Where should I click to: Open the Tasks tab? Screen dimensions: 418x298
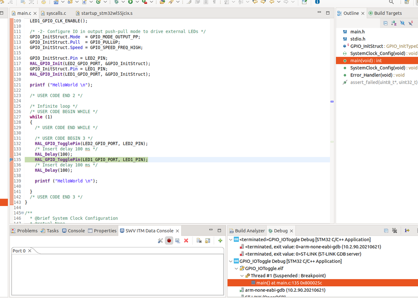point(50,231)
